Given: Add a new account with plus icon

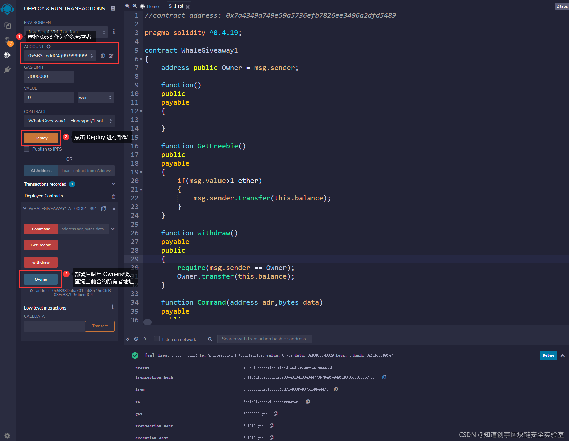Looking at the screenshot, I should 48,46.
